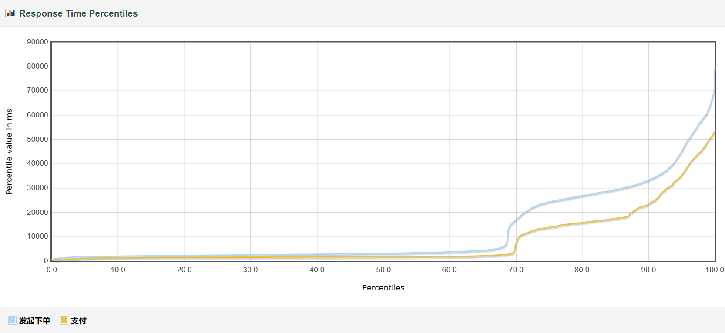
Task: Click the 50.0 x-axis tick label
Action: (x=383, y=270)
